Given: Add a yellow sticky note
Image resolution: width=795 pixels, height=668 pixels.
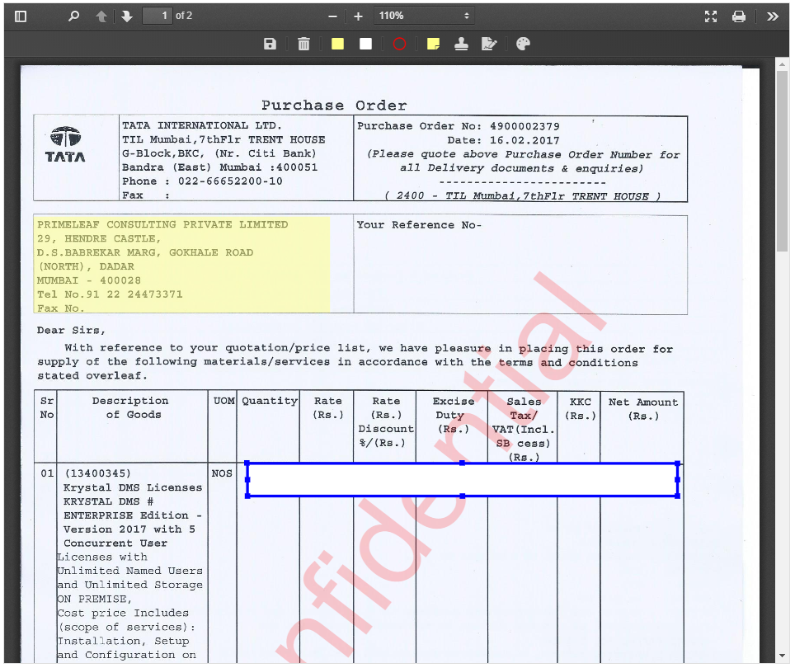Looking at the screenshot, I should (434, 44).
